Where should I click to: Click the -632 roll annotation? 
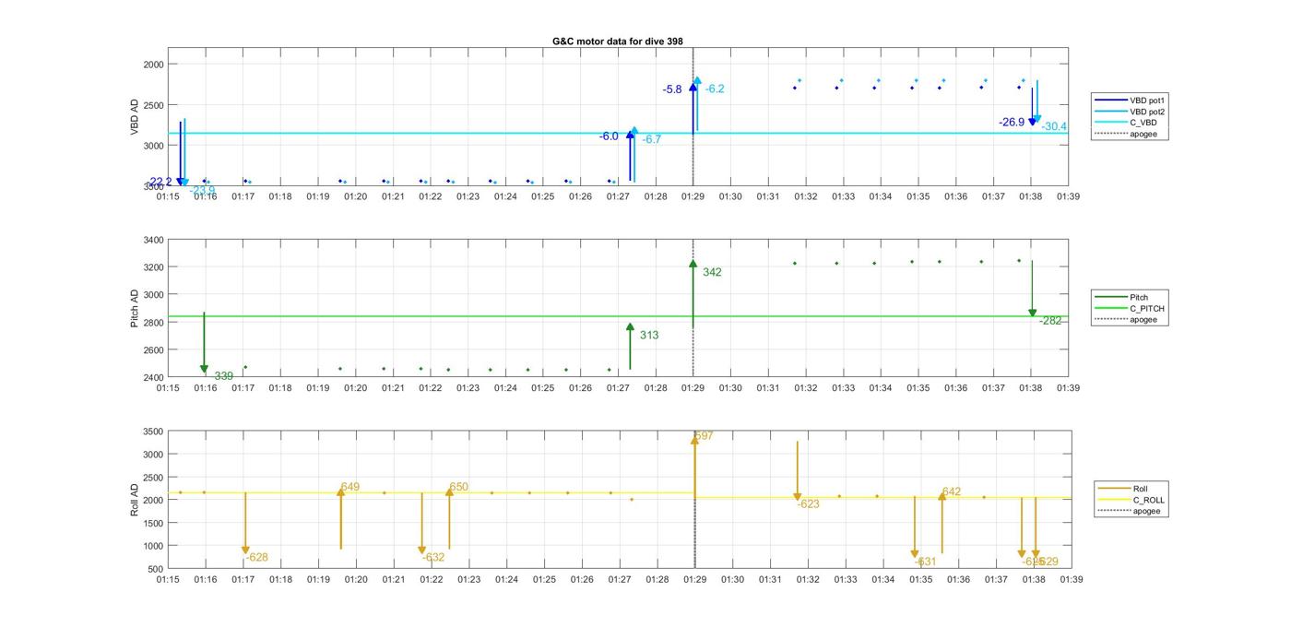pyautogui.click(x=433, y=557)
